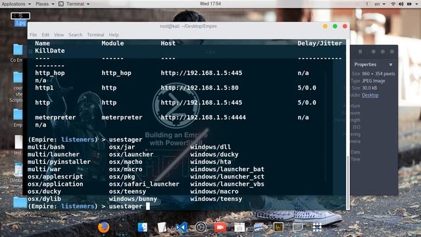Click the Wed 17:54 clock in top bar

point(210,4)
